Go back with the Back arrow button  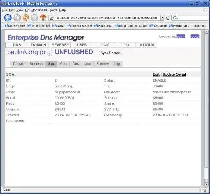(8, 18)
